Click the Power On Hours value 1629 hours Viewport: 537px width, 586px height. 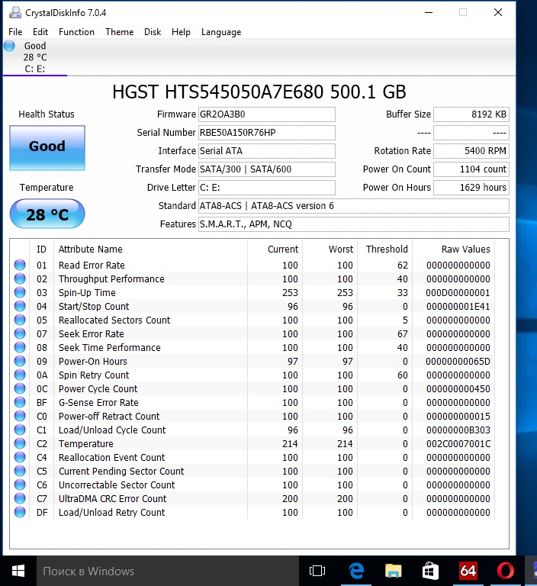(471, 188)
